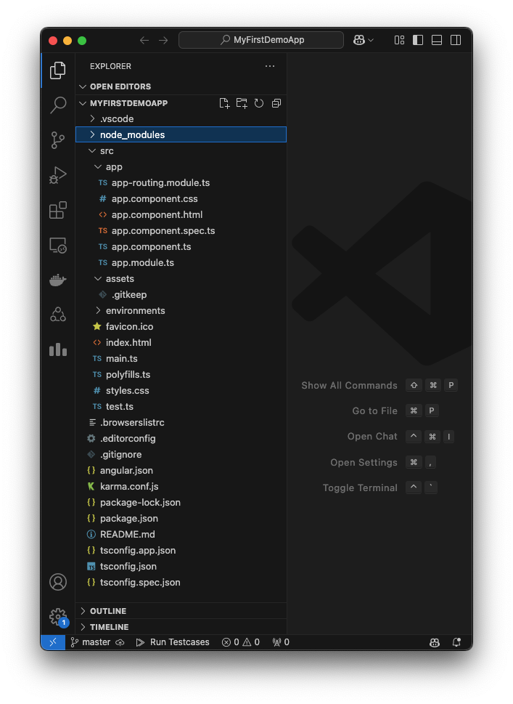513x704 pixels.
Task: Click the publish to cloud icon in status bar
Action: 120,642
